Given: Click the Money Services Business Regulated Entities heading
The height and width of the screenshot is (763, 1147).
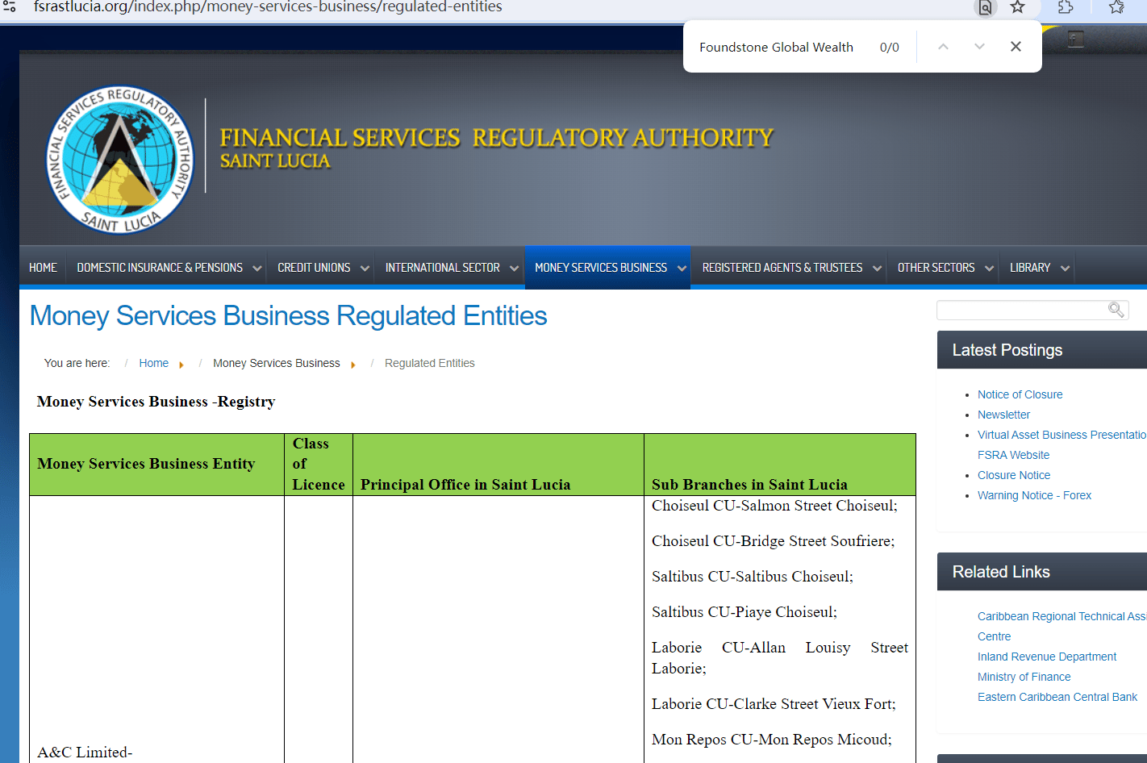Looking at the screenshot, I should pyautogui.click(x=288, y=316).
